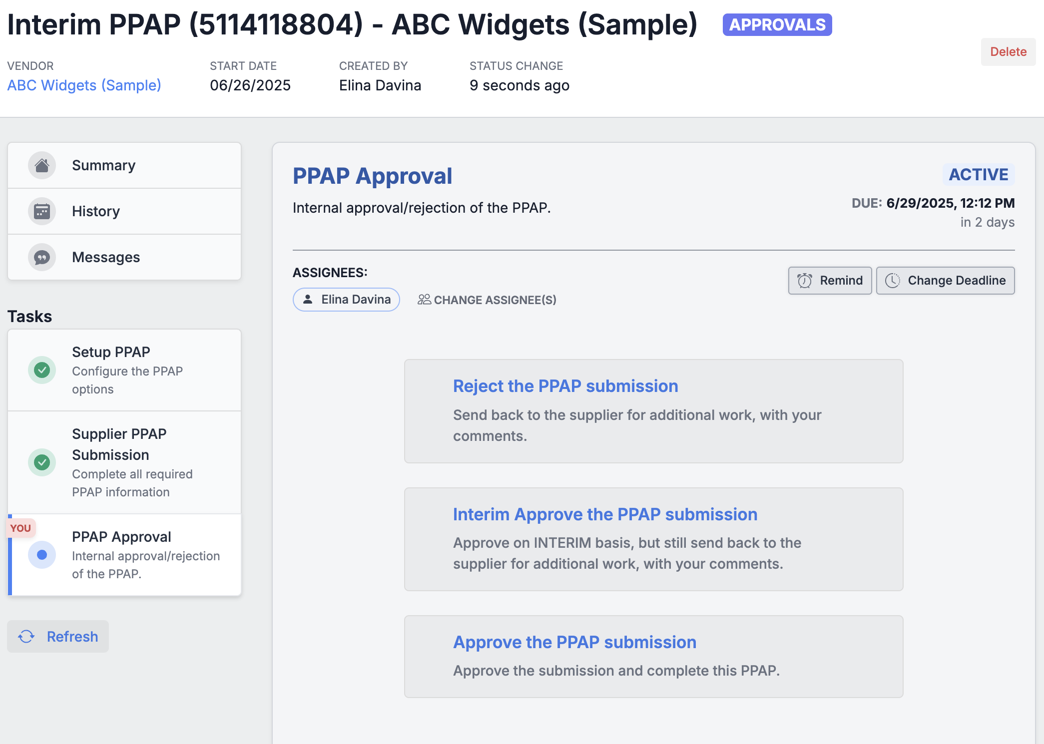Click the APPROVALS status badge
This screenshot has height=744, width=1044.
click(x=777, y=24)
